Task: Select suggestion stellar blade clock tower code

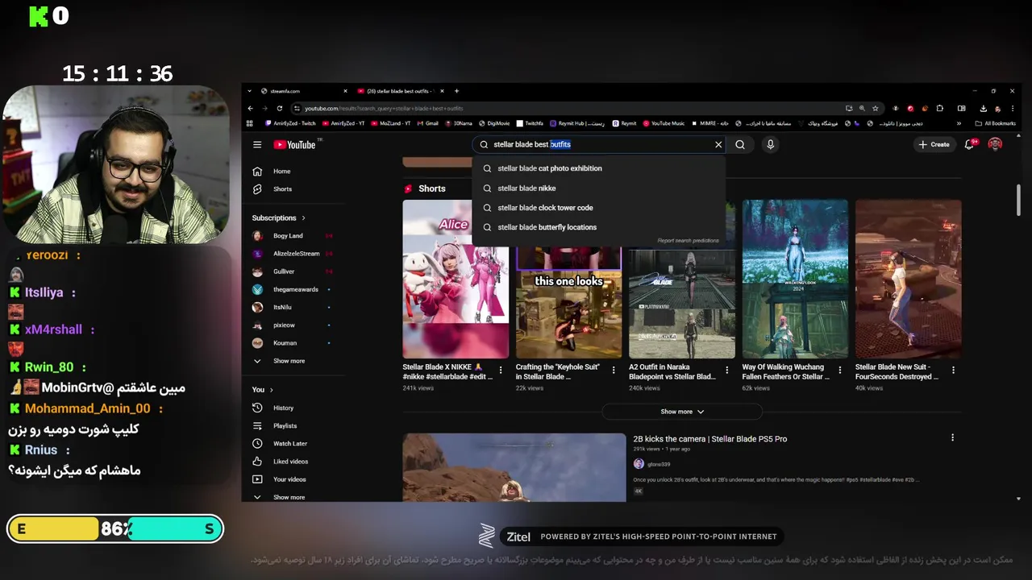Action: [598, 208]
